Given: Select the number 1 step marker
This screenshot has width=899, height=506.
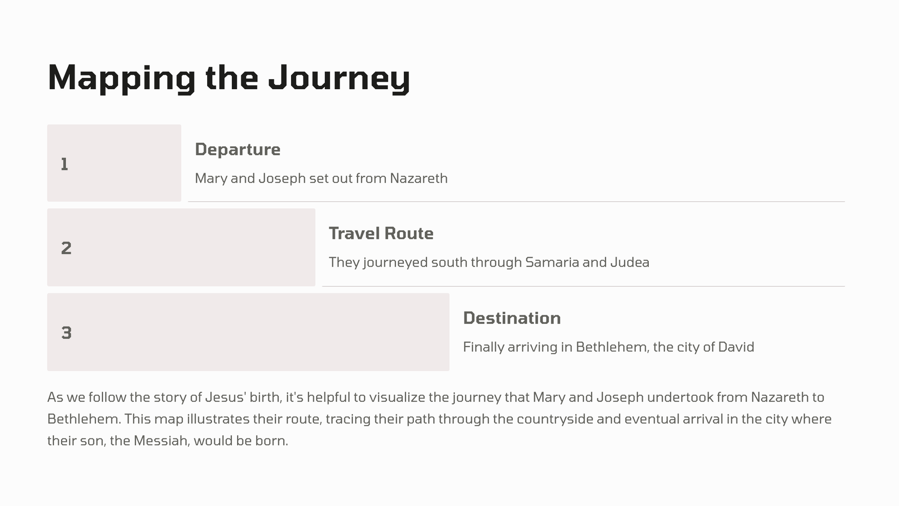Looking at the screenshot, I should [65, 164].
